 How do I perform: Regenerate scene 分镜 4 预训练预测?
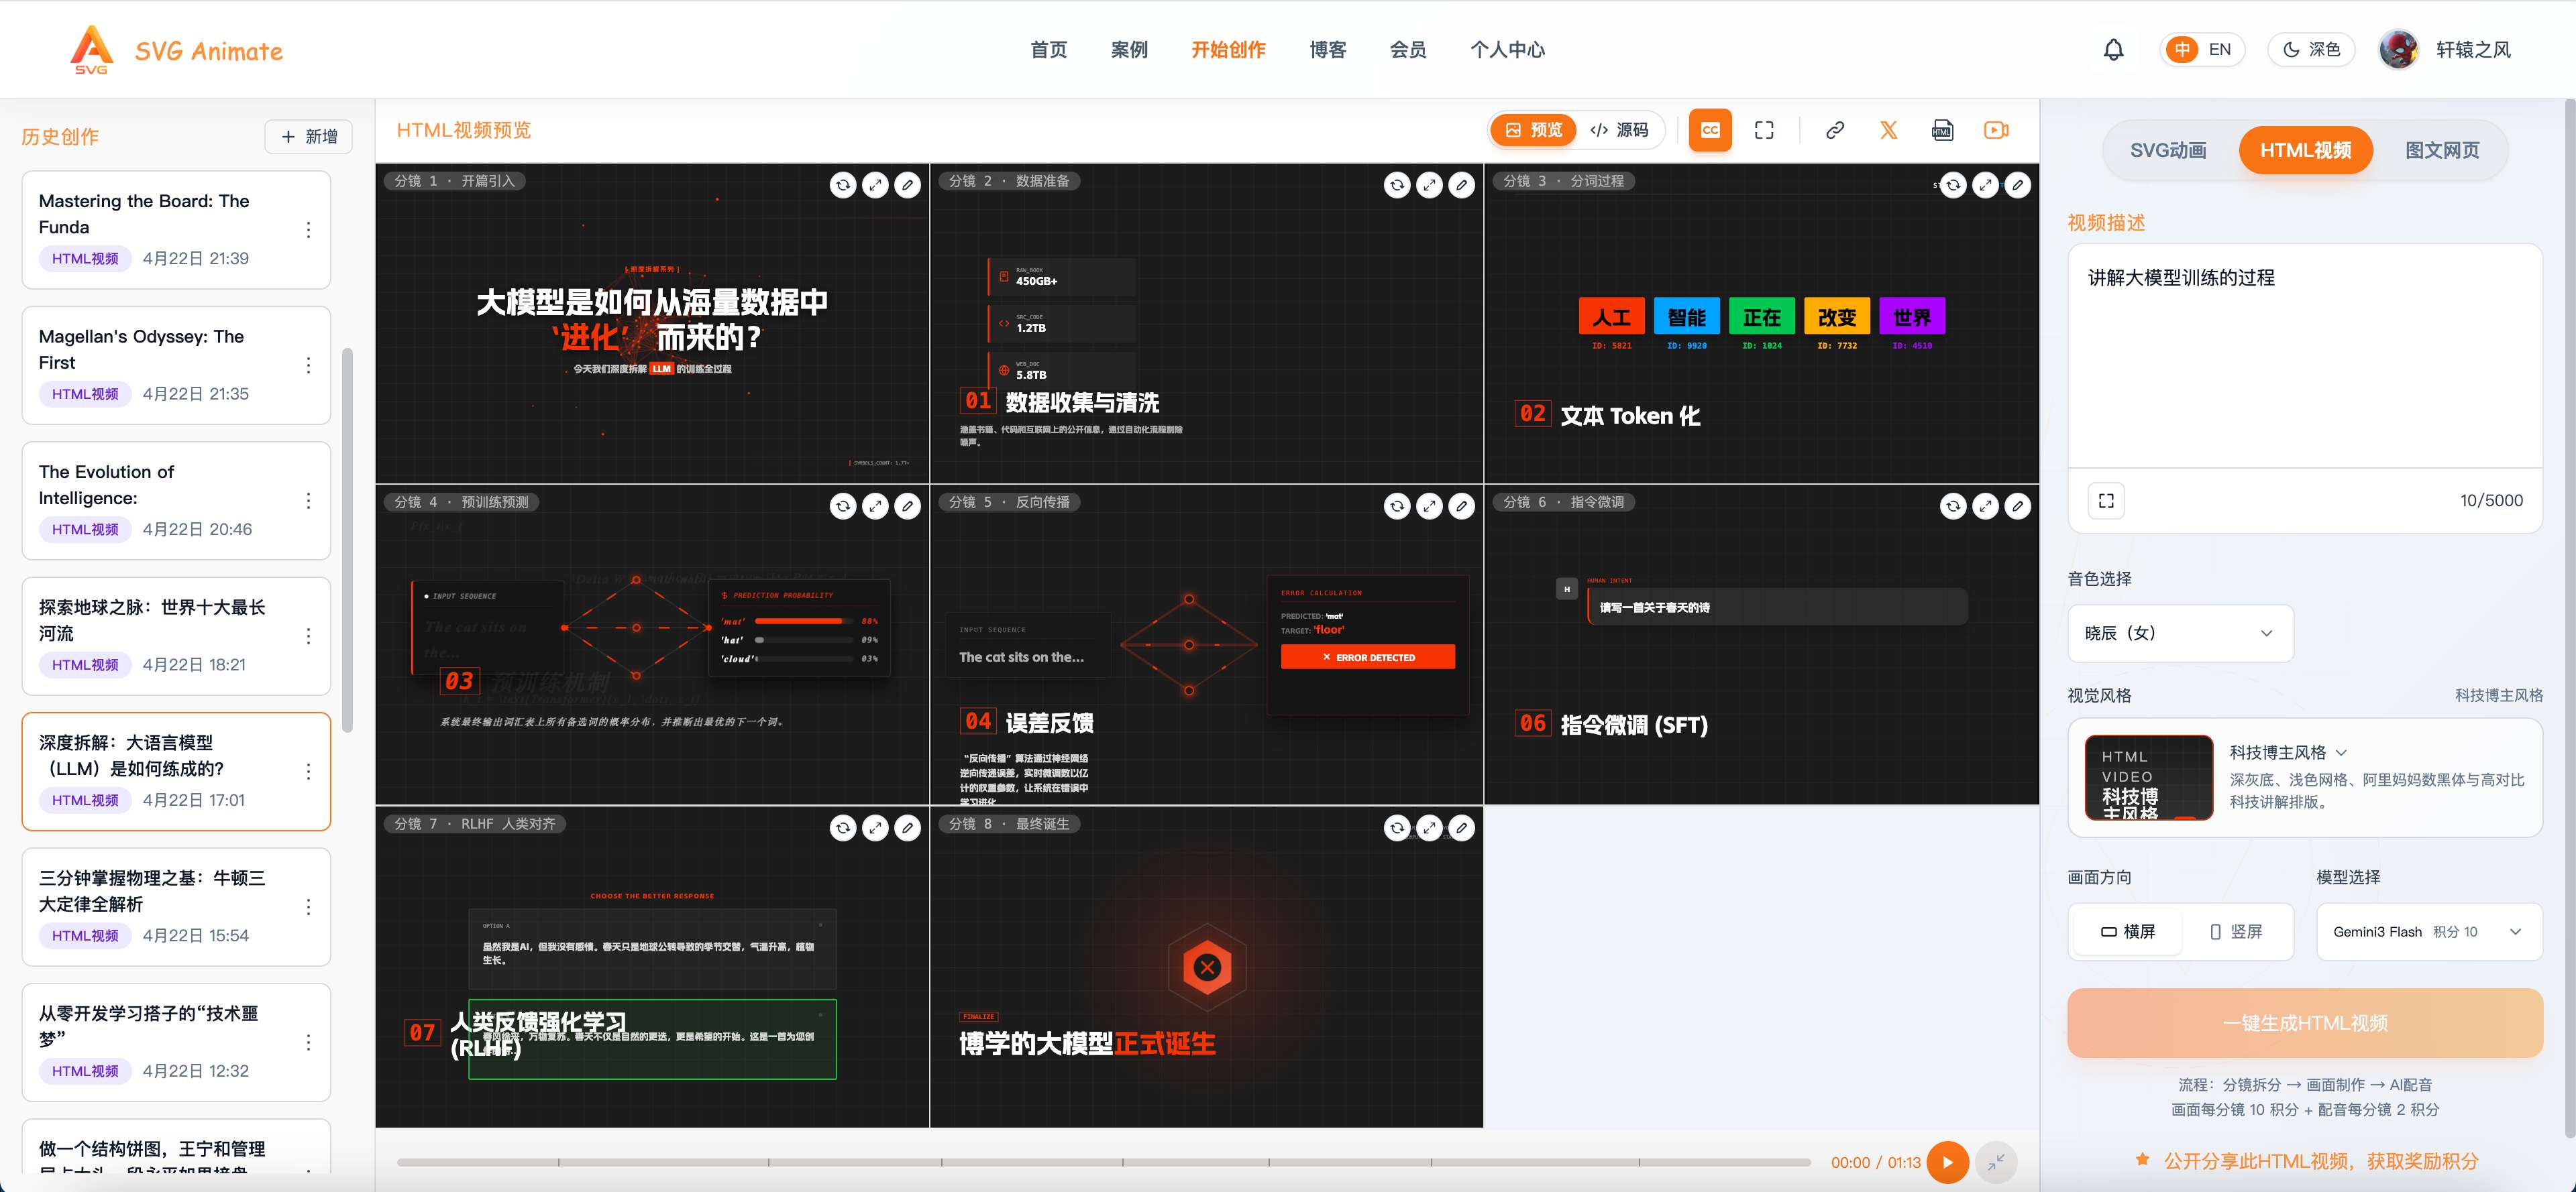point(843,507)
